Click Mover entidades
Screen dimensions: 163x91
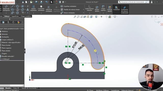click(x=68, y=13)
